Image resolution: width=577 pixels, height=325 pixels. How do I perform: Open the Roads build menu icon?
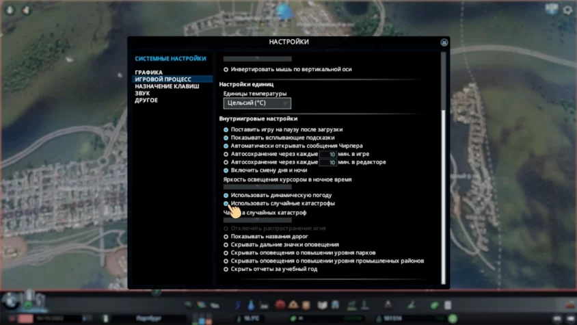(x=188, y=305)
